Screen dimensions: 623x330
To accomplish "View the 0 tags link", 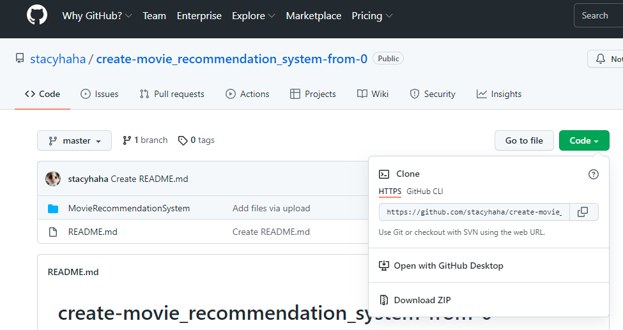I will (196, 140).
